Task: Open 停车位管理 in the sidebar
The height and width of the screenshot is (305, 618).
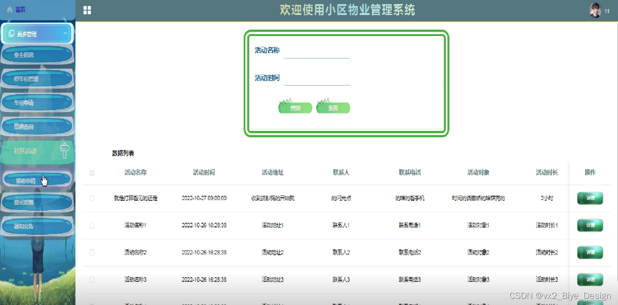Action: tap(37, 79)
